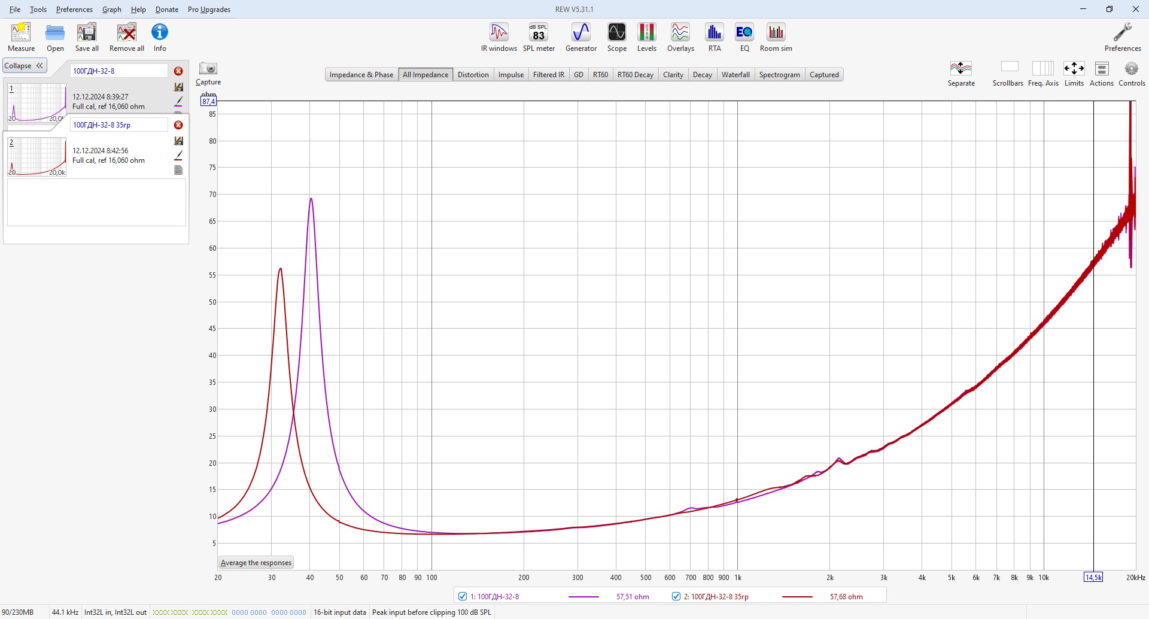Toggle visibility of trace 1: 100ГДН-32-8
The image size is (1149, 619).
point(463,596)
